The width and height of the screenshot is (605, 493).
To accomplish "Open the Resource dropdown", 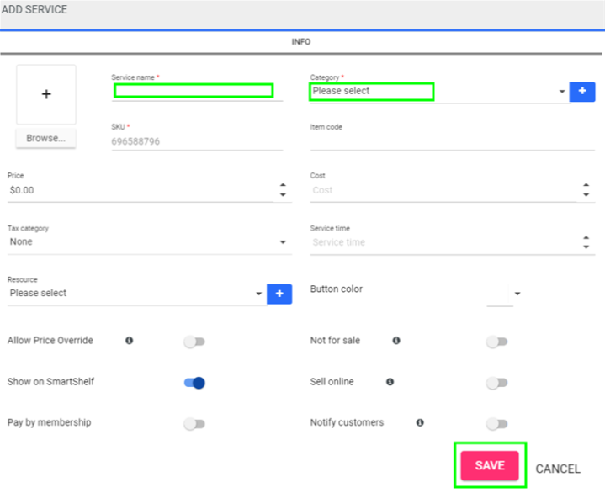I will click(x=135, y=294).
